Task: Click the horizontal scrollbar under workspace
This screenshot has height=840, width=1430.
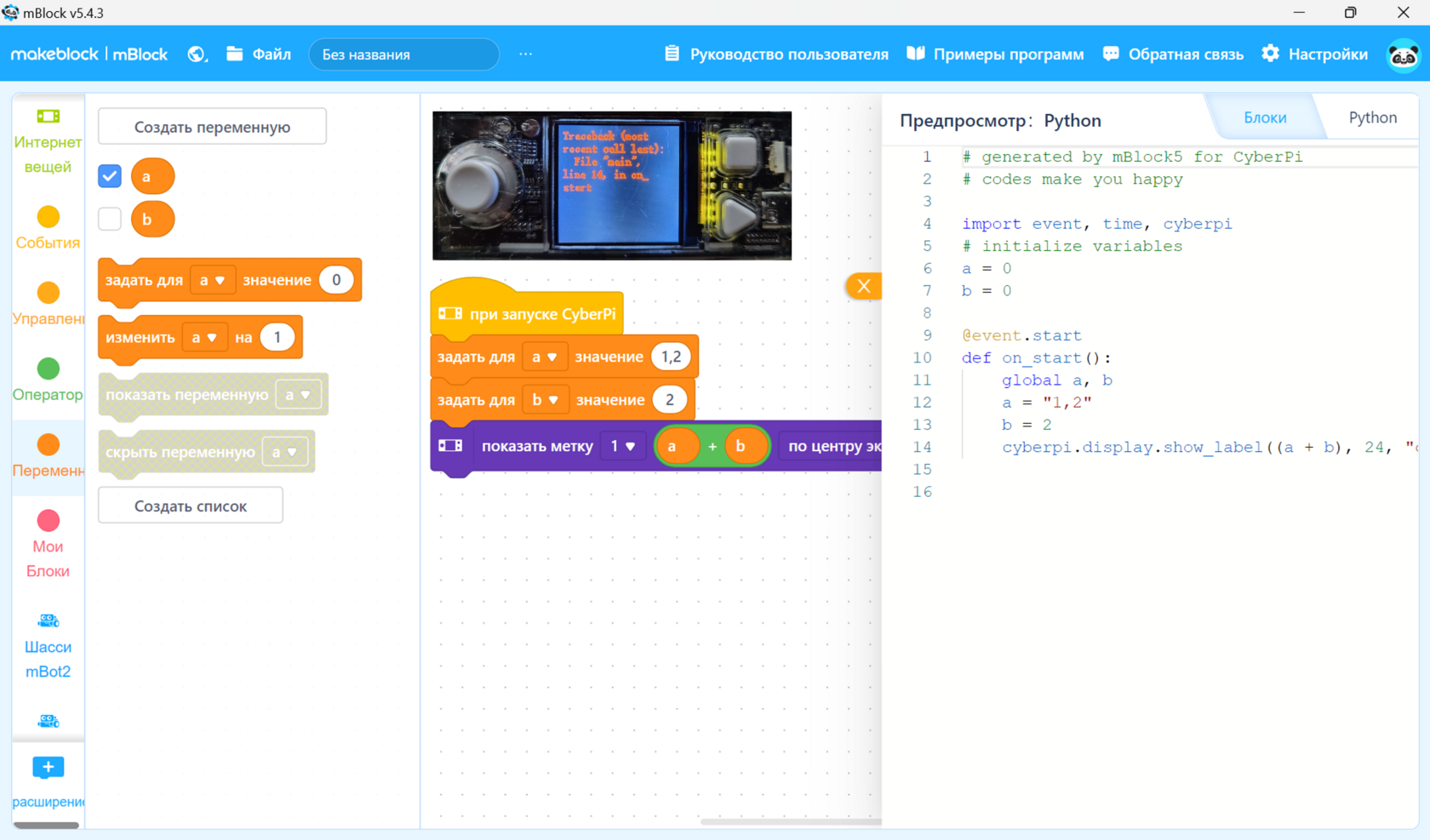Action: coord(790,822)
